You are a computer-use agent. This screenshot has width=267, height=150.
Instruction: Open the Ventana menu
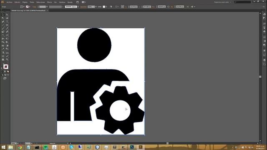[x=62, y=2]
